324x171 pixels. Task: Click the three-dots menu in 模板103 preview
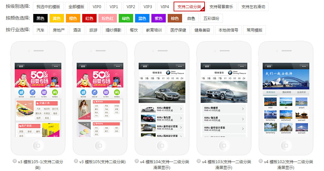pyautogui.click(x=242, y=66)
